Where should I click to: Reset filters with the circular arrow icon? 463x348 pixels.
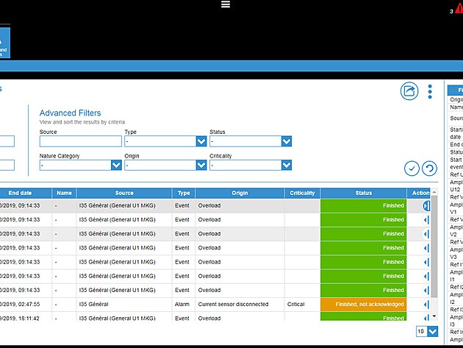point(429,168)
